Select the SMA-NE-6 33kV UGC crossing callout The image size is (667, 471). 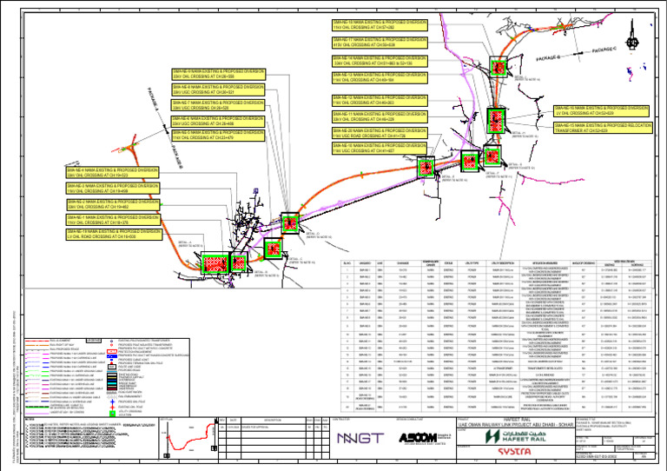click(218, 121)
